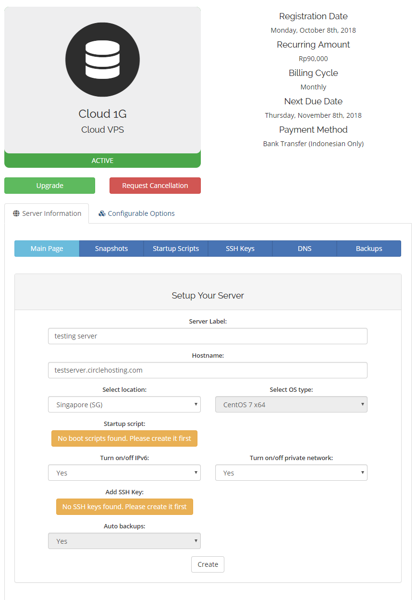Click the Request Cancellation button
This screenshot has width=417, height=600.
tap(155, 186)
